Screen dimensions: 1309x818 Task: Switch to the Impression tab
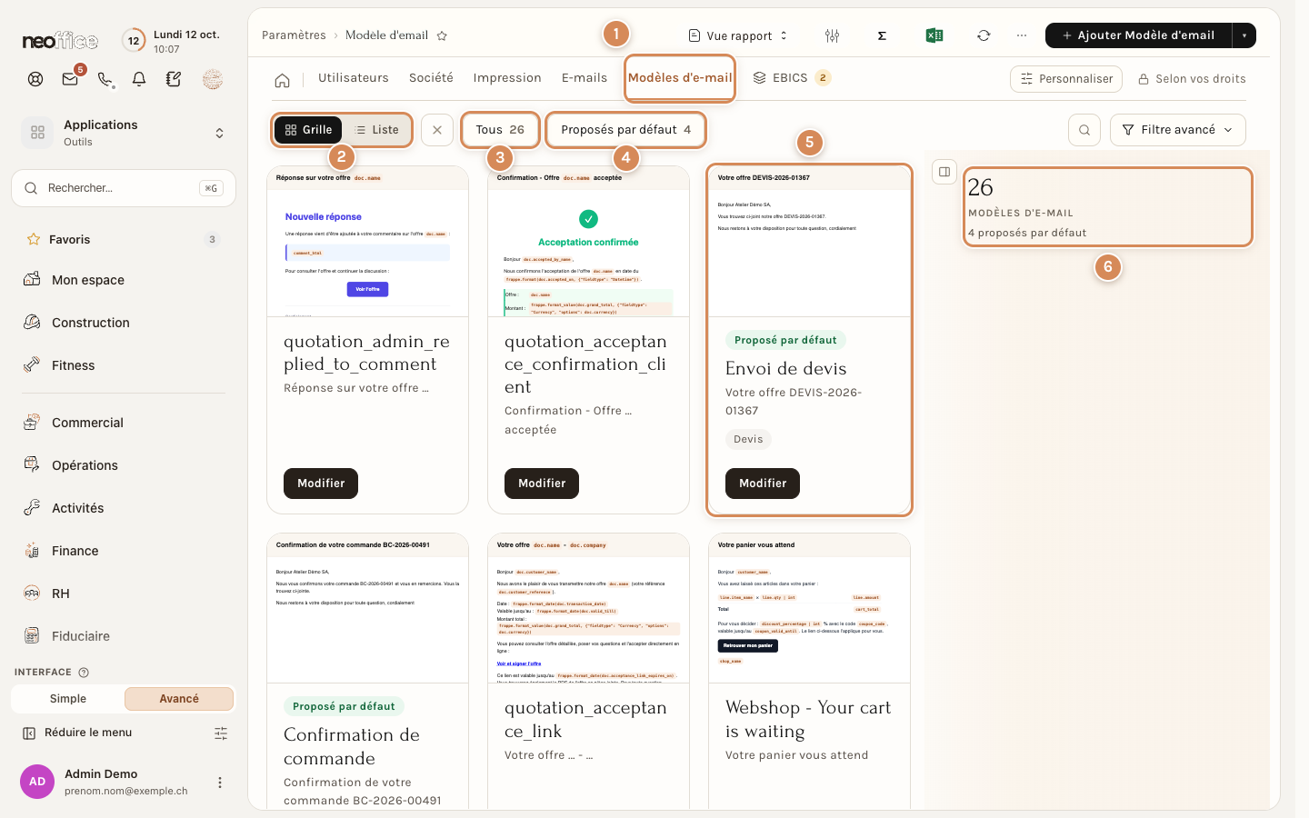507,78
